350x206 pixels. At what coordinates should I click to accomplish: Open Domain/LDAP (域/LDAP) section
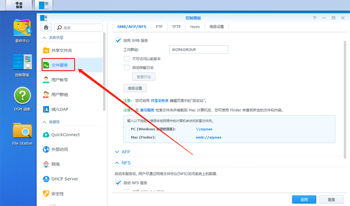pos(71,110)
